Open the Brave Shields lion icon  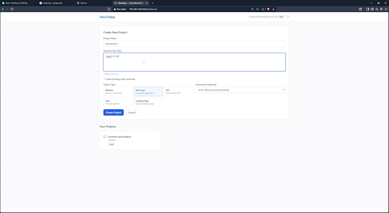coord(268,9)
